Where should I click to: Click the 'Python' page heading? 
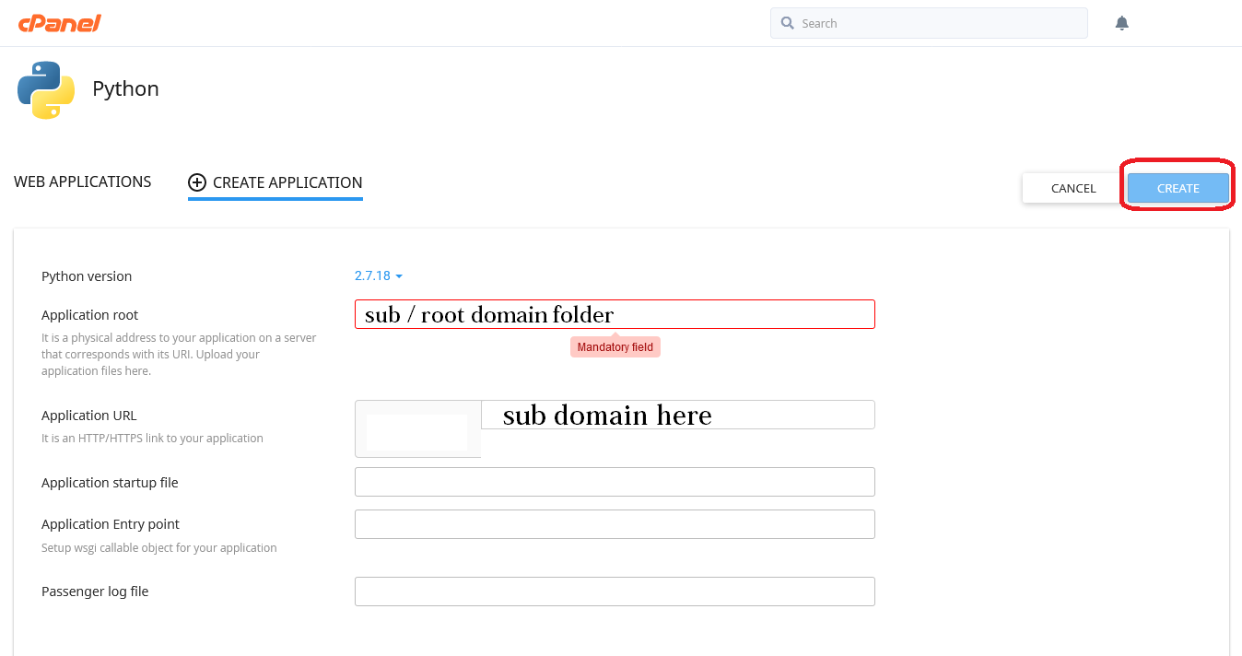[125, 89]
